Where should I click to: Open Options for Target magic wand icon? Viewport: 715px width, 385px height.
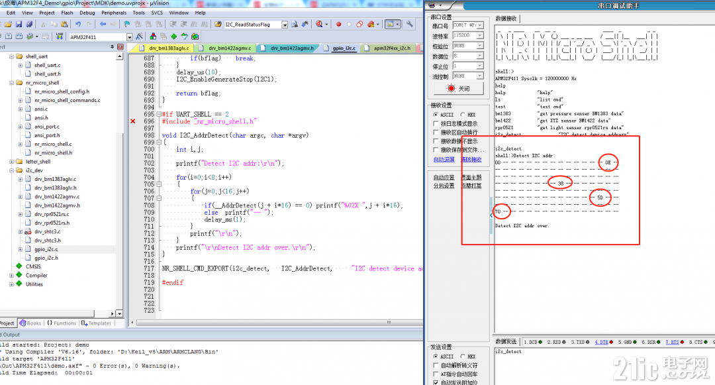click(x=140, y=36)
